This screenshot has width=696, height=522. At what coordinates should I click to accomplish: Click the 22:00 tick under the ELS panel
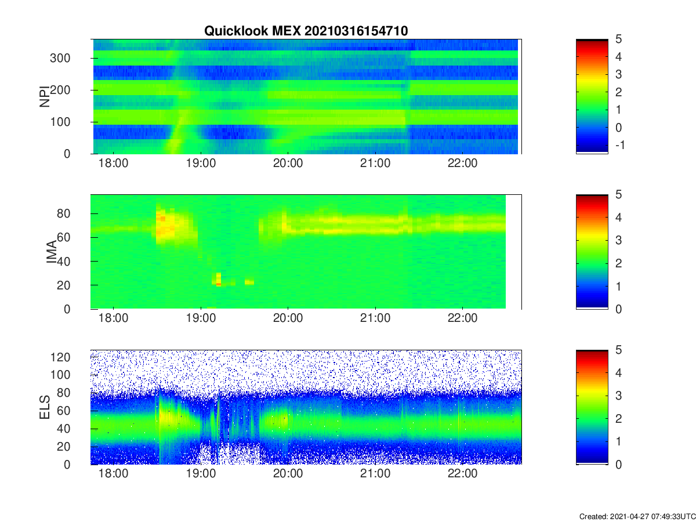[x=462, y=474]
